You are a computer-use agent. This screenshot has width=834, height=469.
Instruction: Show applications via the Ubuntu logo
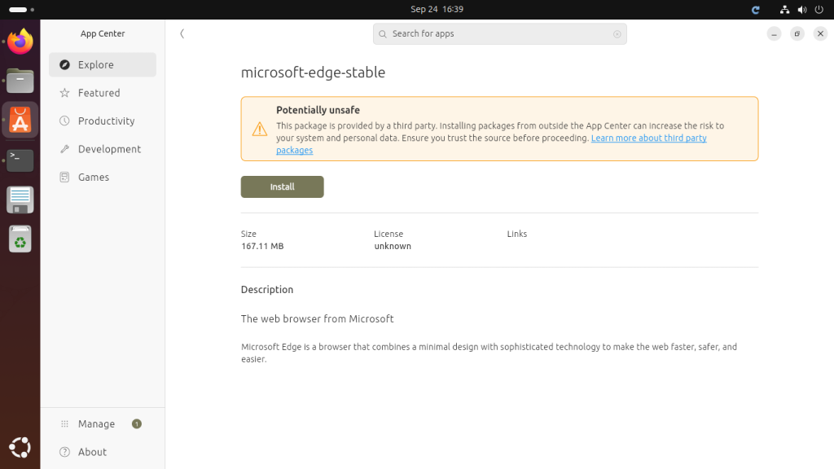[x=20, y=447]
